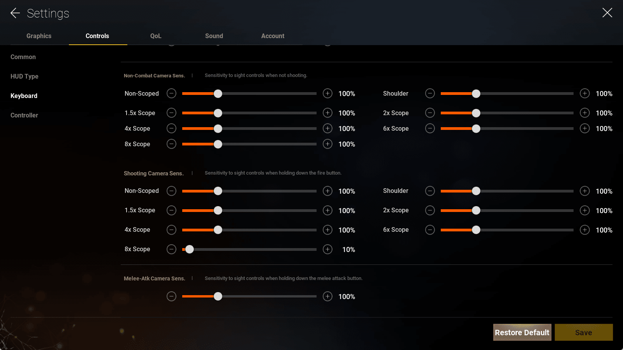The height and width of the screenshot is (350, 623).
Task: Click the Non-Combat 8x Scope slider track
Action: [x=249, y=144]
